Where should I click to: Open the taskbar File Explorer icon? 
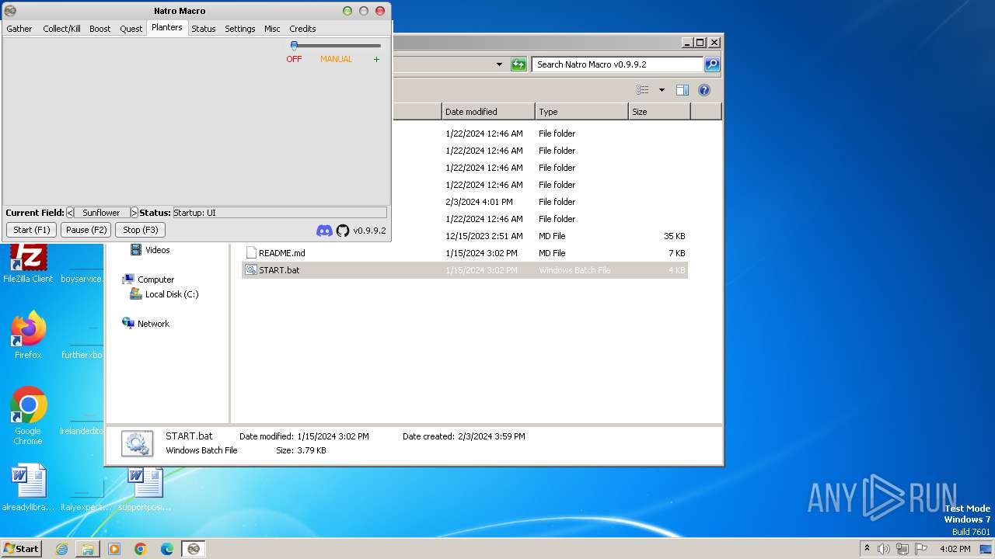88,549
